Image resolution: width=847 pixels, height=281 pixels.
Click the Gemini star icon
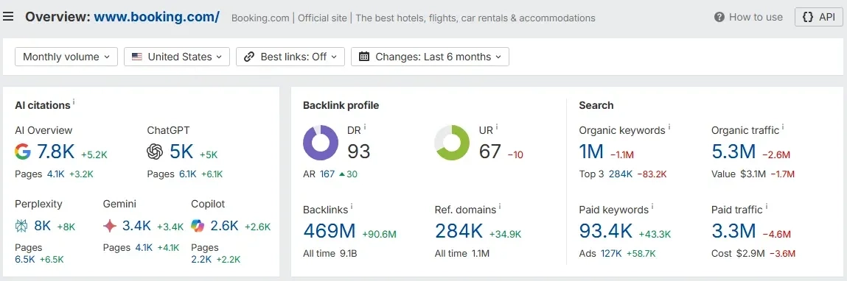[110, 226]
